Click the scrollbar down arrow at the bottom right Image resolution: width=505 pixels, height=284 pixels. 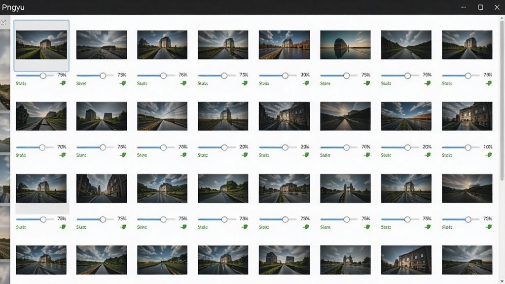[502, 281]
